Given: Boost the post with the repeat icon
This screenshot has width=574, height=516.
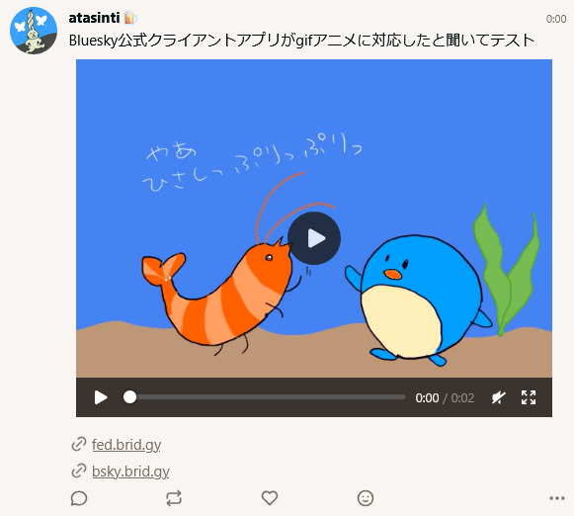Looking at the screenshot, I should click(x=174, y=498).
